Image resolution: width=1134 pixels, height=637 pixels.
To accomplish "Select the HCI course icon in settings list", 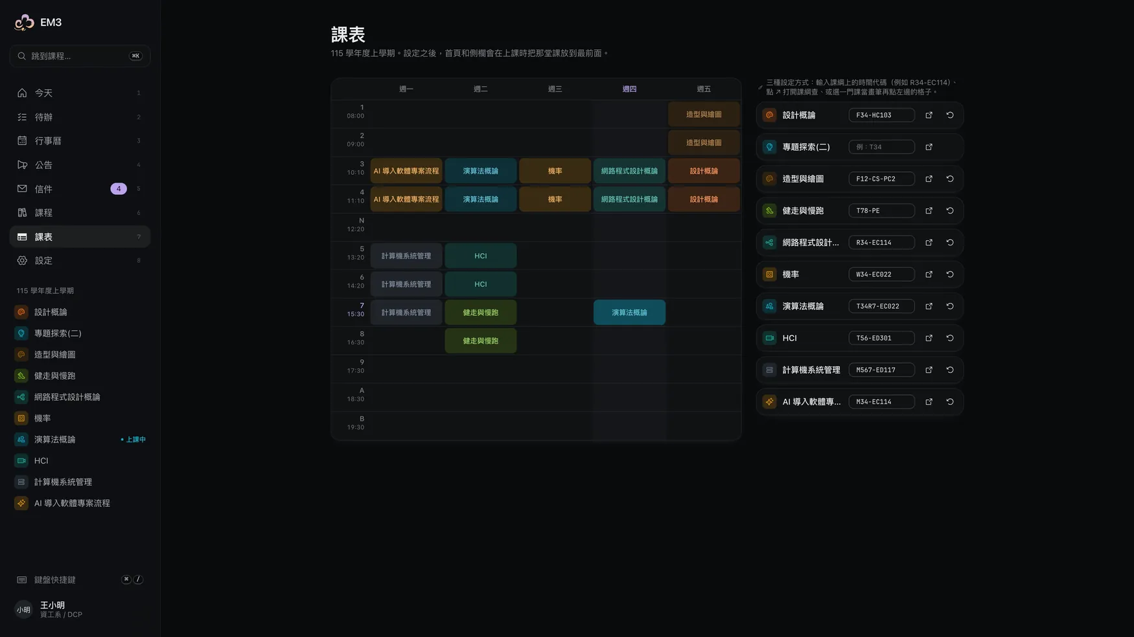I will tap(769, 338).
